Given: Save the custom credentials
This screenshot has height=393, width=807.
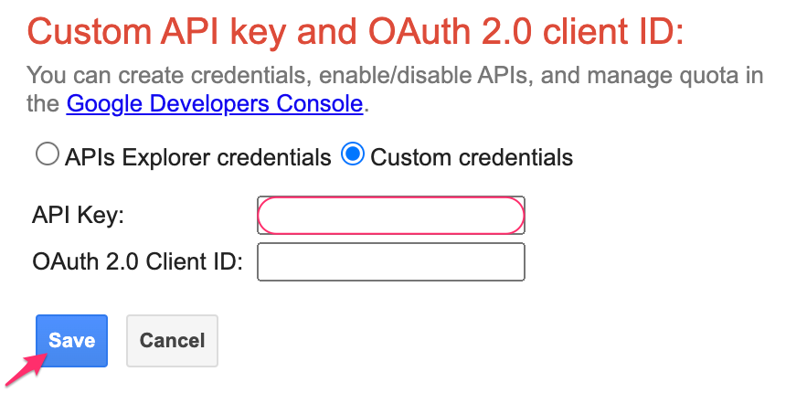Looking at the screenshot, I should pos(72,341).
